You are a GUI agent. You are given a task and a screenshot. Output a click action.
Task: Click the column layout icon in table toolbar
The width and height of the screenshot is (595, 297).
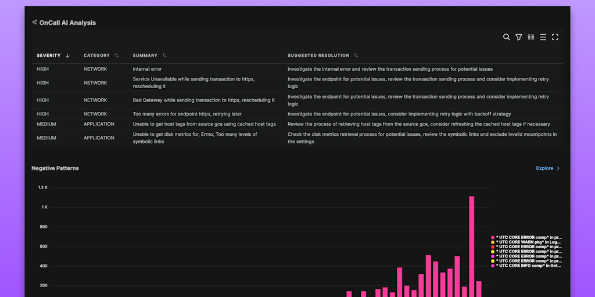pos(531,37)
